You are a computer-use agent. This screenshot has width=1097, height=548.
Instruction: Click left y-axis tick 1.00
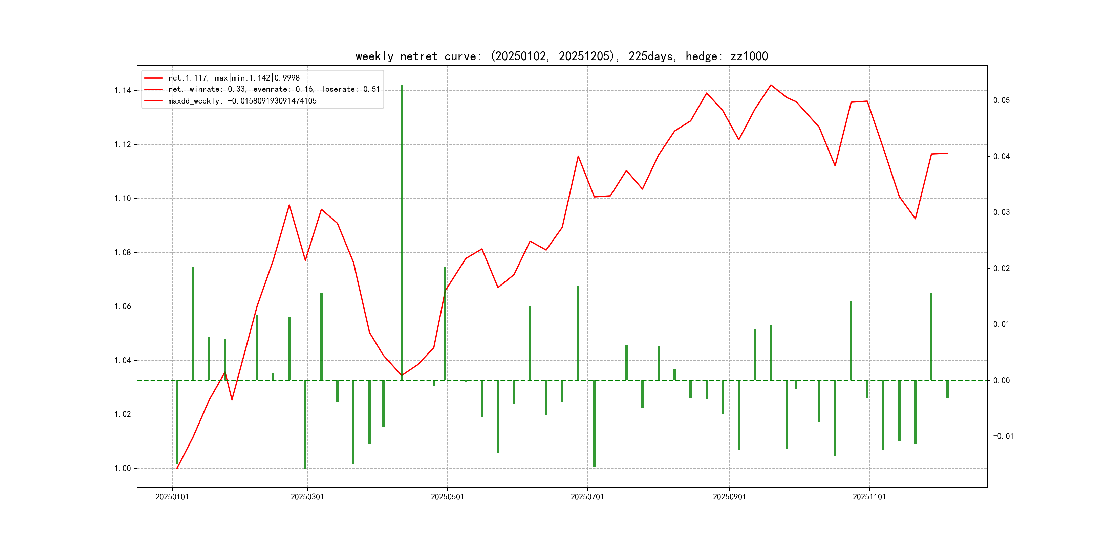click(123, 468)
